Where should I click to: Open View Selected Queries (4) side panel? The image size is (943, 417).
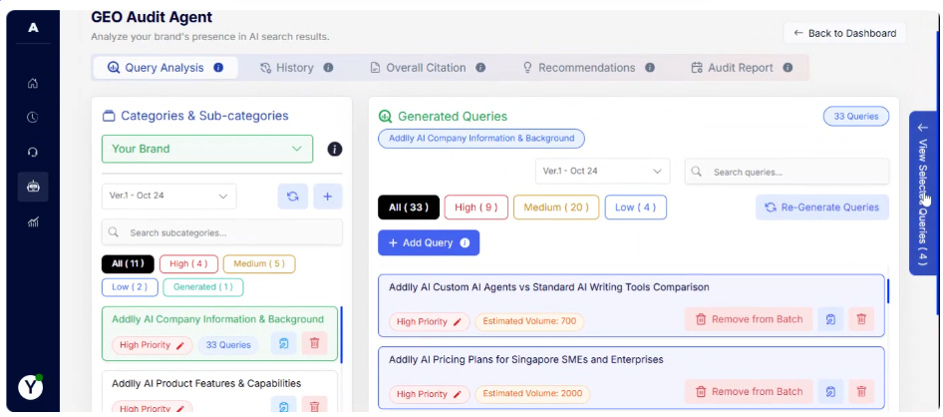(923, 194)
